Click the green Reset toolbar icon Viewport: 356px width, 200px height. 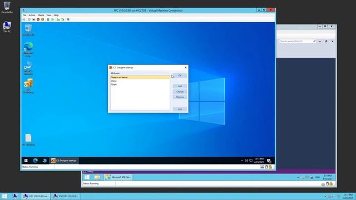pos(53,19)
